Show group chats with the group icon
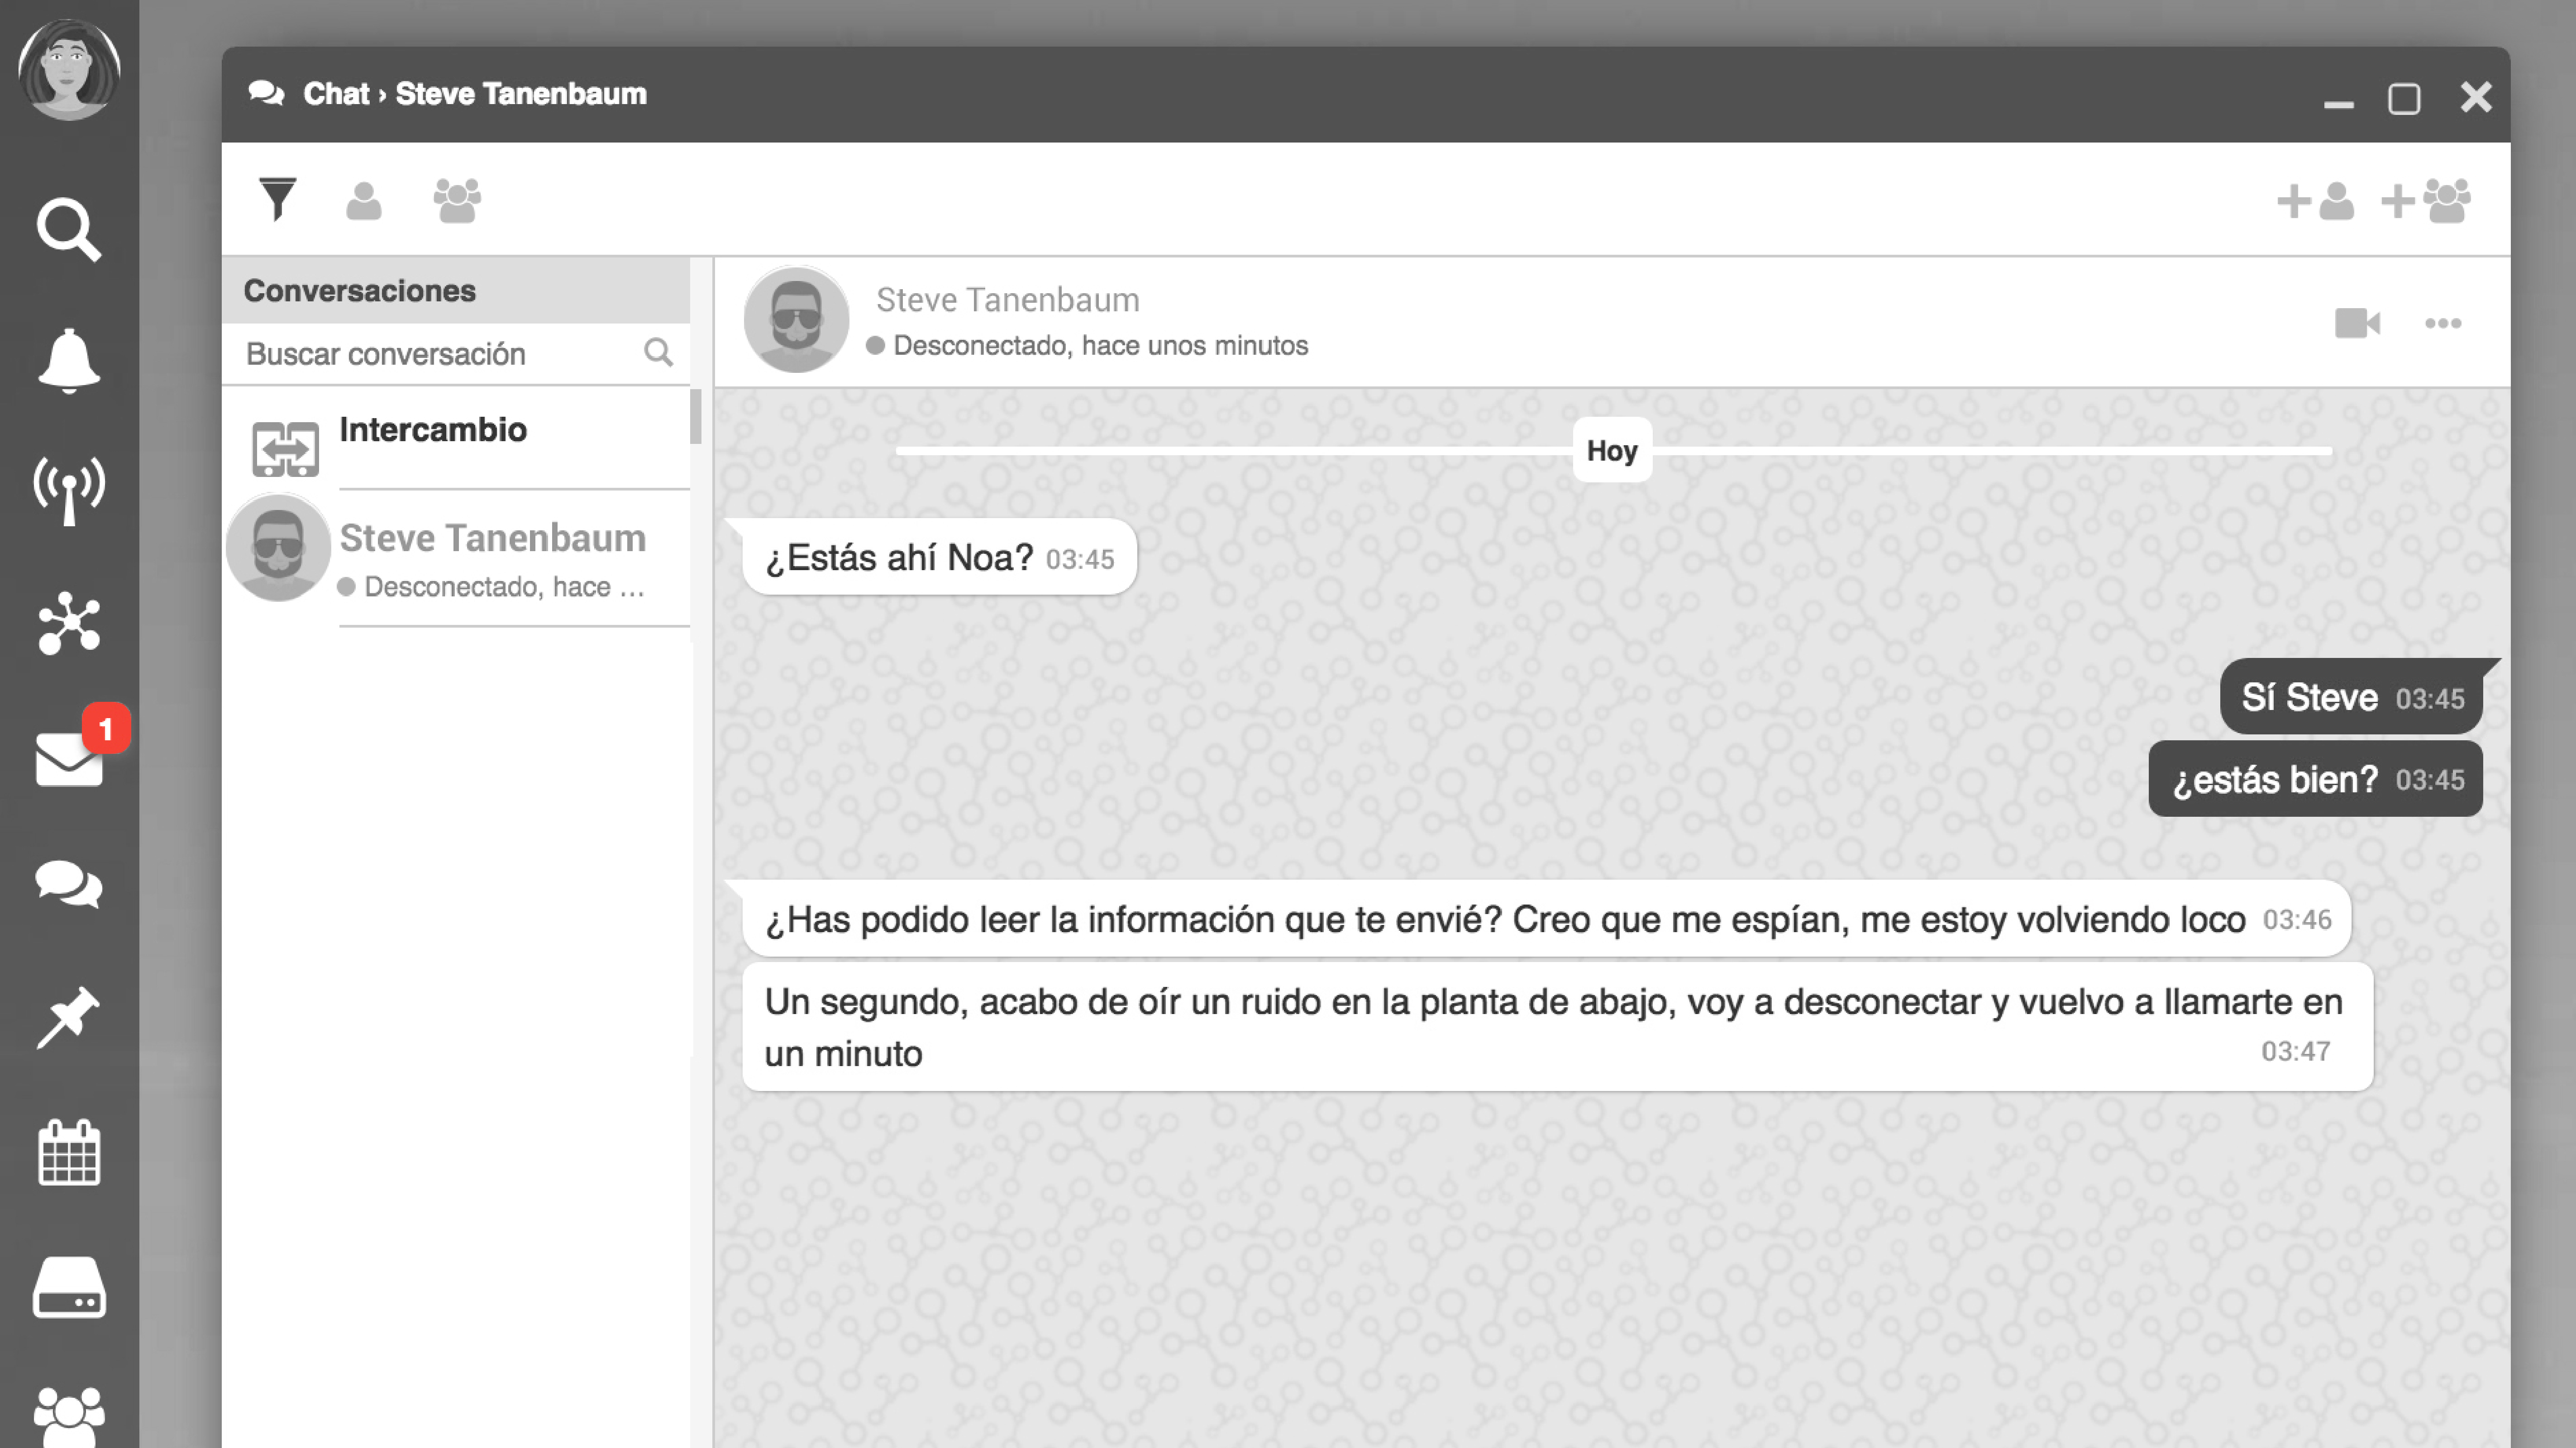The height and width of the screenshot is (1448, 2576). (x=457, y=200)
